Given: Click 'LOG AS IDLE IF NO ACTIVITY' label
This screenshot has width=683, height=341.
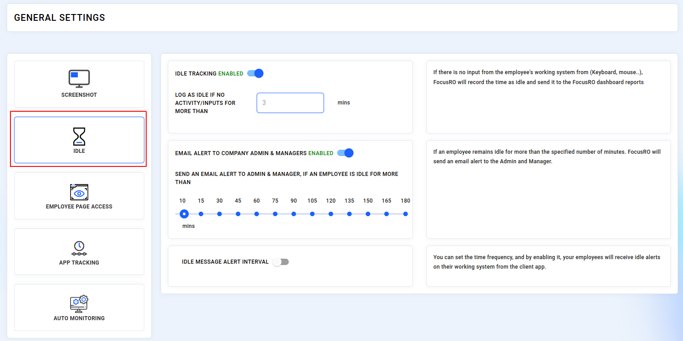Looking at the screenshot, I should click(x=205, y=103).
